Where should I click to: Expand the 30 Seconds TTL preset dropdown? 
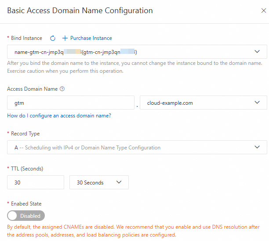pyautogui.click(x=99, y=182)
